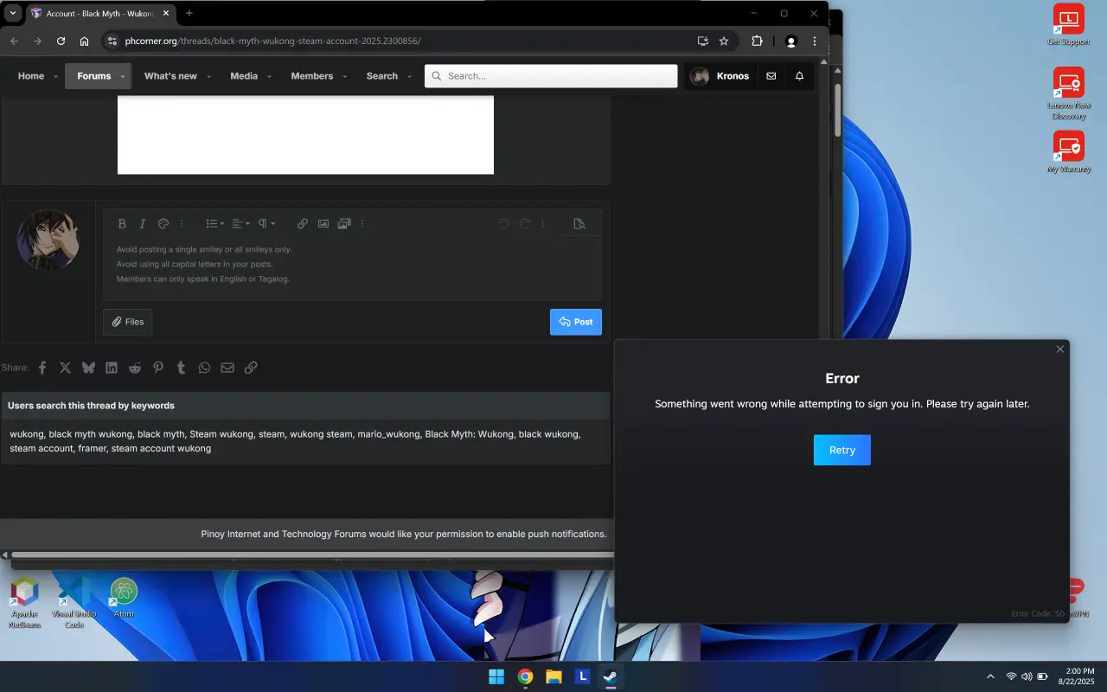The image size is (1107, 692).
Task: Click the horizontal scrollbar of the page
Action: pyautogui.click(x=311, y=554)
